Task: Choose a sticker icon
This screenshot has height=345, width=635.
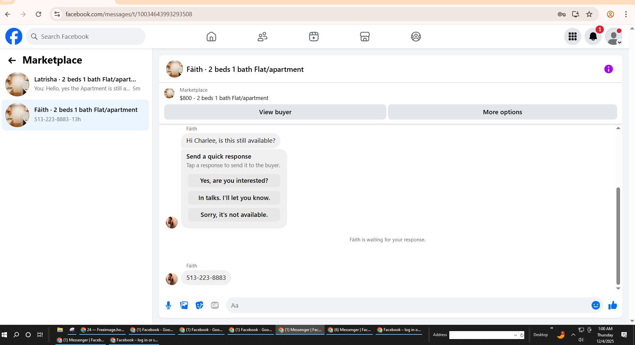Action: tap(199, 305)
